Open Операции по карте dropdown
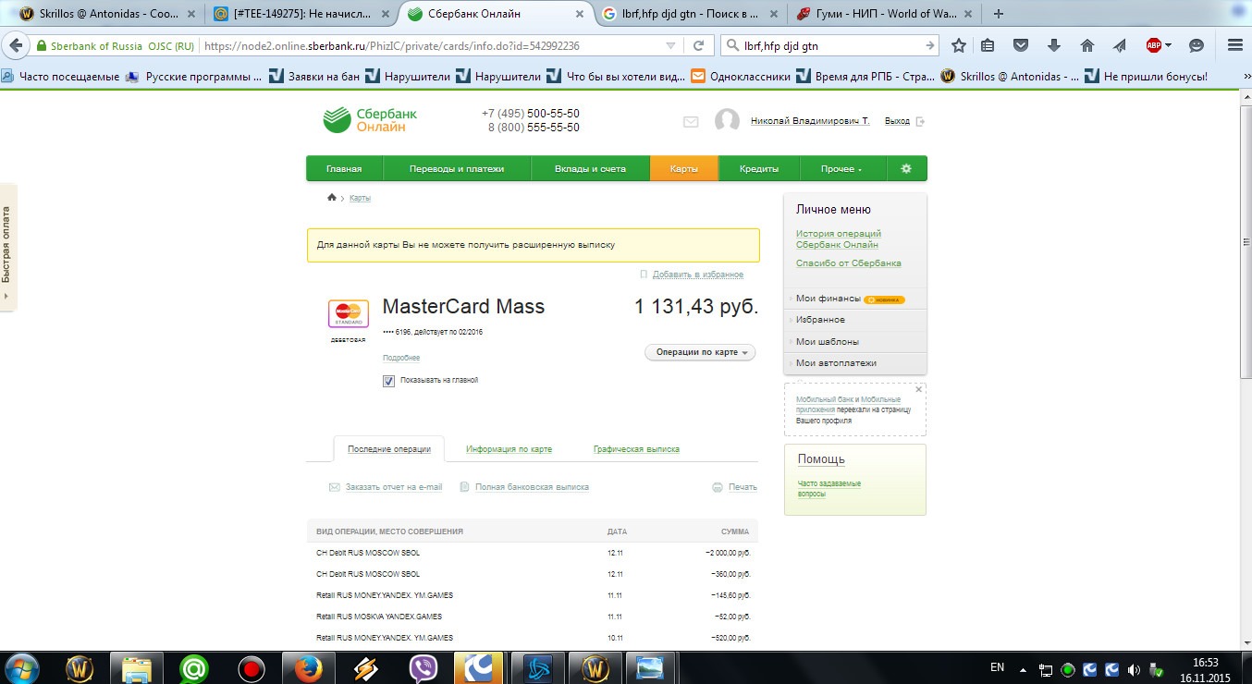The height and width of the screenshot is (684, 1252). 700,352
